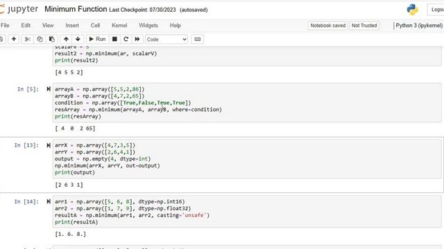Open the View menu
444x249 pixels.
click(48, 26)
